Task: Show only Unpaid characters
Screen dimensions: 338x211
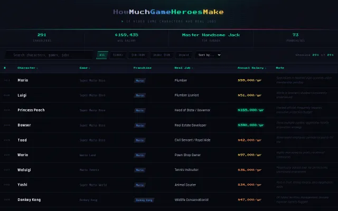Action: pyautogui.click(x=184, y=55)
